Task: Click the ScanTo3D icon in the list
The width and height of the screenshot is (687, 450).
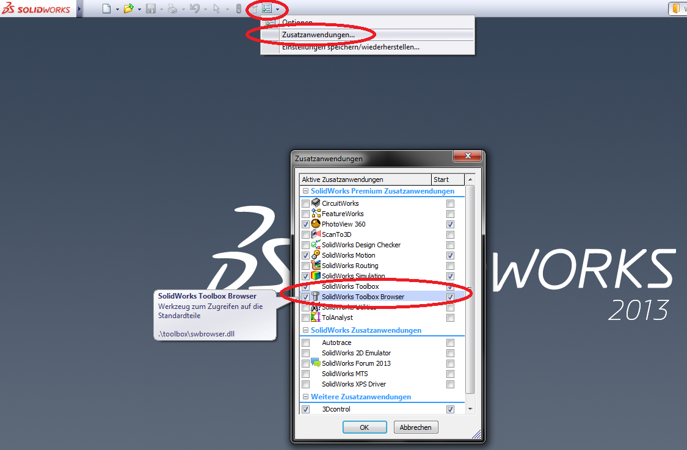Action: tap(316, 234)
